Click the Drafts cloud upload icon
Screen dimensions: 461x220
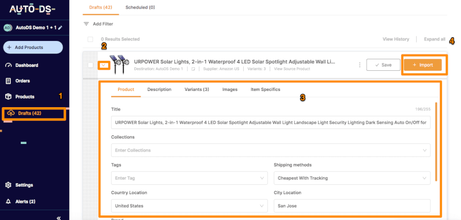tap(10, 113)
